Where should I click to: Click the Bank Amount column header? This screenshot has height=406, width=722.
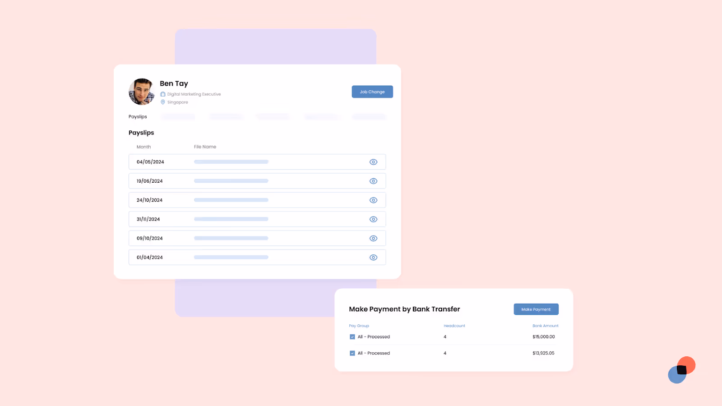point(546,326)
